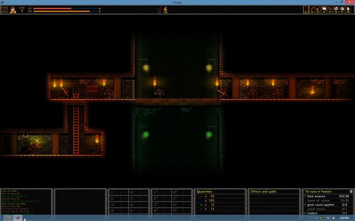
Task: Click the green essence quantity 12
Action: coord(212,205)
